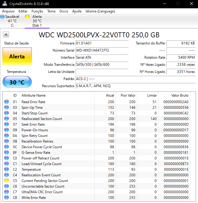Open the Arquivo menu
This screenshot has width=198, height=203.
point(8,11)
